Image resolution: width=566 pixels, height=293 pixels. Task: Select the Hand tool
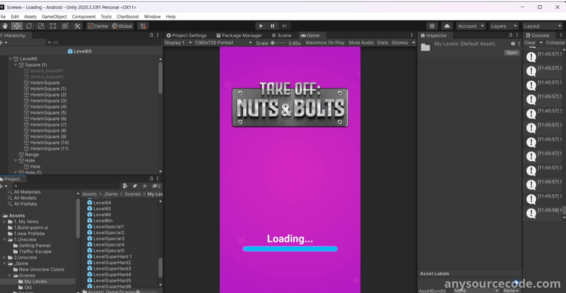click(x=5, y=26)
